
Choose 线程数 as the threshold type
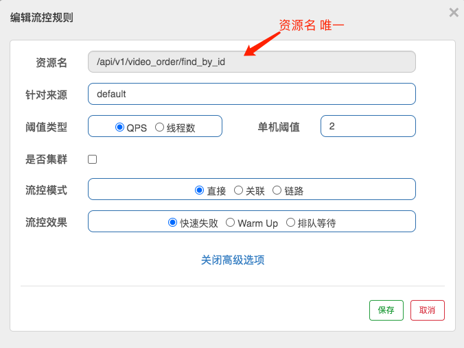point(159,127)
